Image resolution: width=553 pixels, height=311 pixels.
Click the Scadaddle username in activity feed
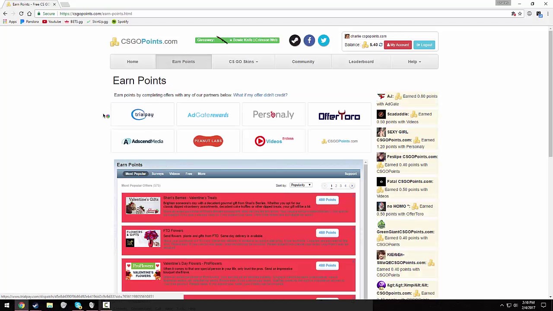pyautogui.click(x=398, y=114)
